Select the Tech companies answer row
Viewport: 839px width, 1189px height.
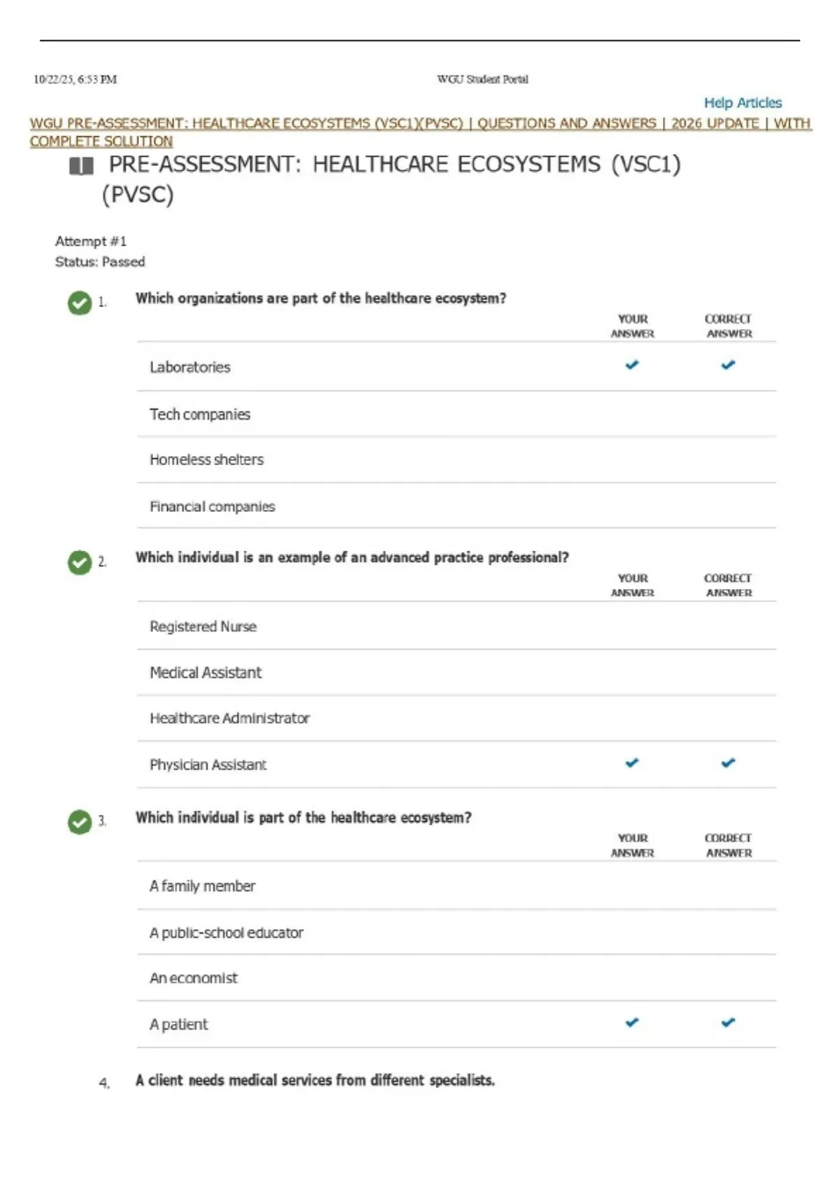(457, 414)
